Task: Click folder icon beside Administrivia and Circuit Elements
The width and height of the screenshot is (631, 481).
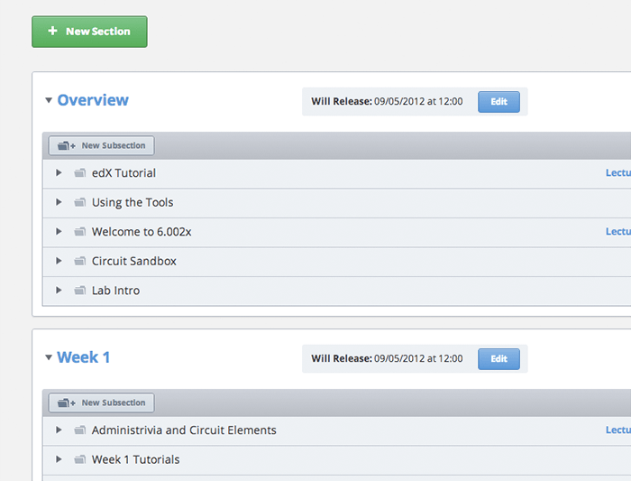Action: pos(79,430)
